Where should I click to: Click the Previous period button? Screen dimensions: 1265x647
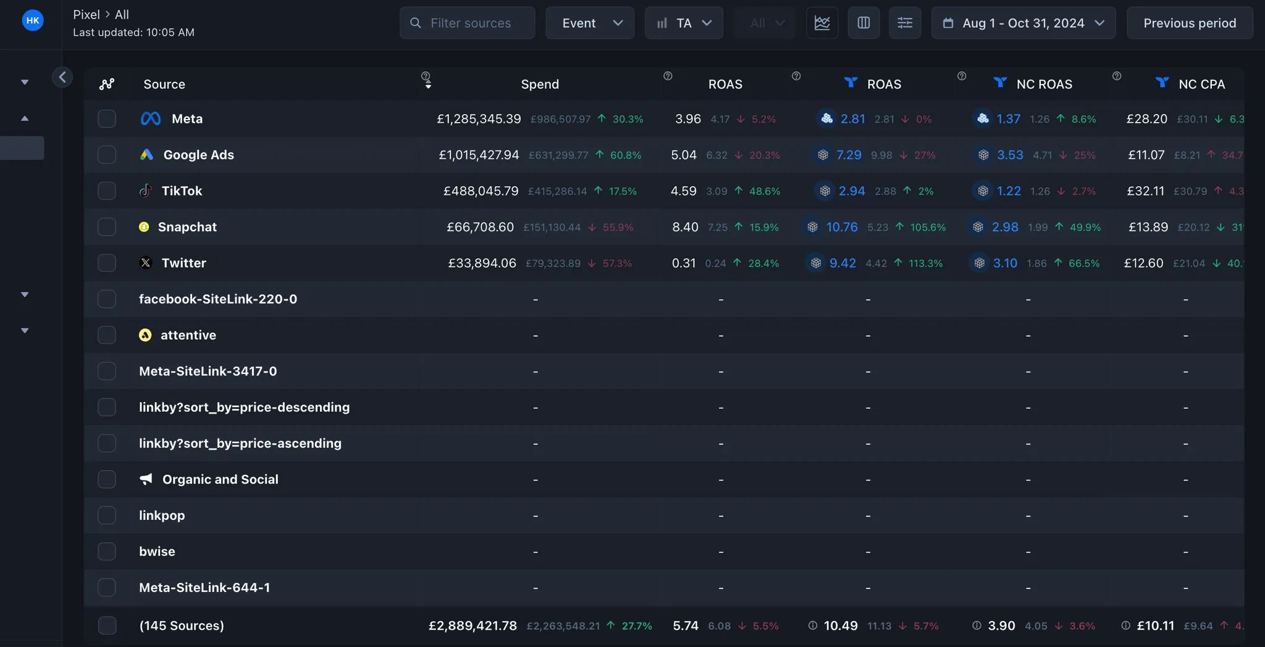pyautogui.click(x=1189, y=23)
